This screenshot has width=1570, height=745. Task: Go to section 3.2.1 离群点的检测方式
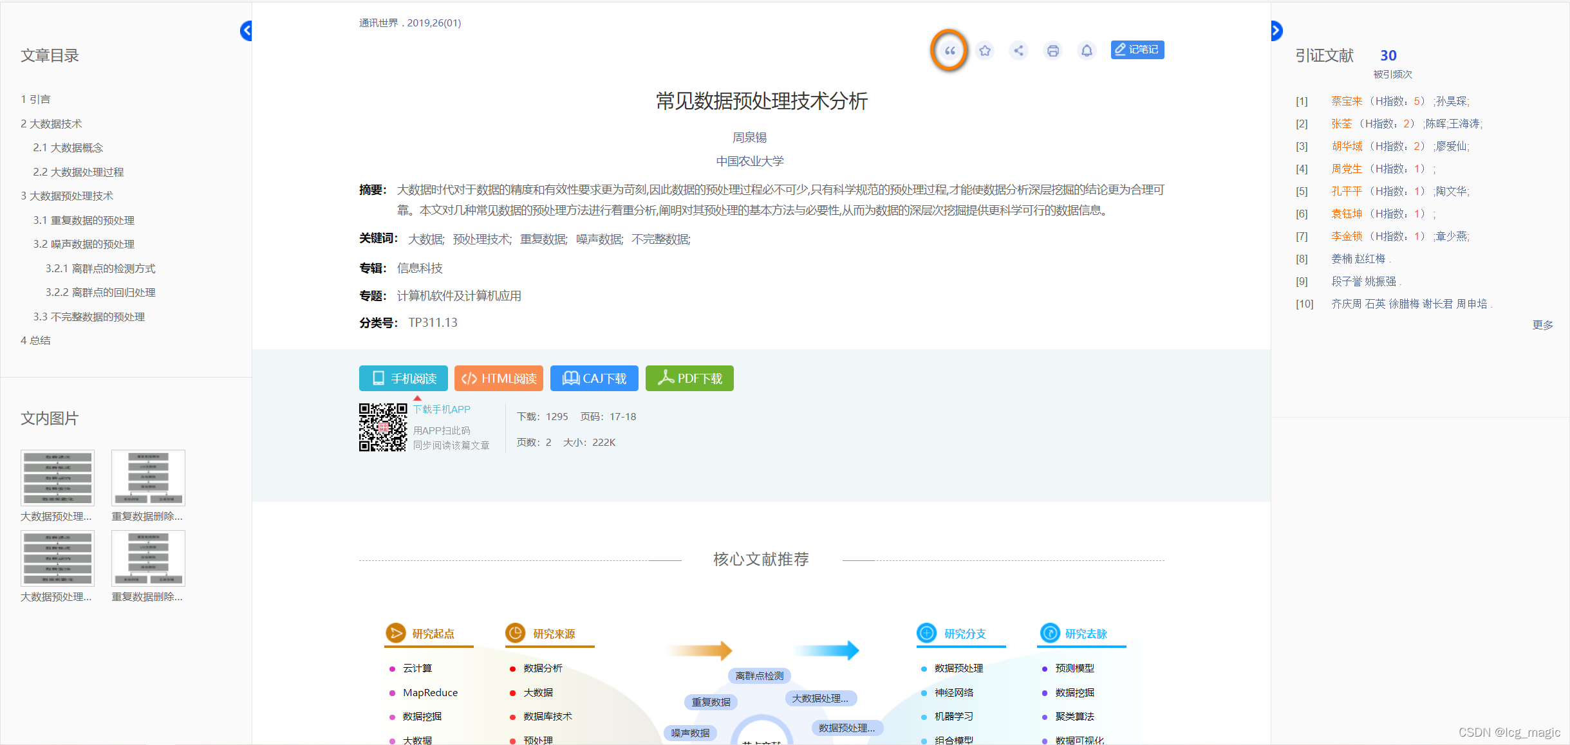click(x=100, y=268)
